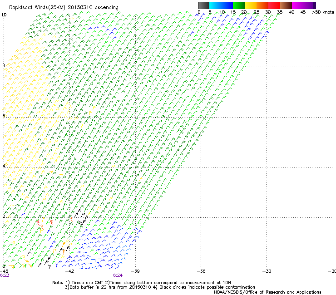Screen dimensions: 336x295
Task: Click the orange 25-30 knots legend swatch
Action: click(x=262, y=5)
